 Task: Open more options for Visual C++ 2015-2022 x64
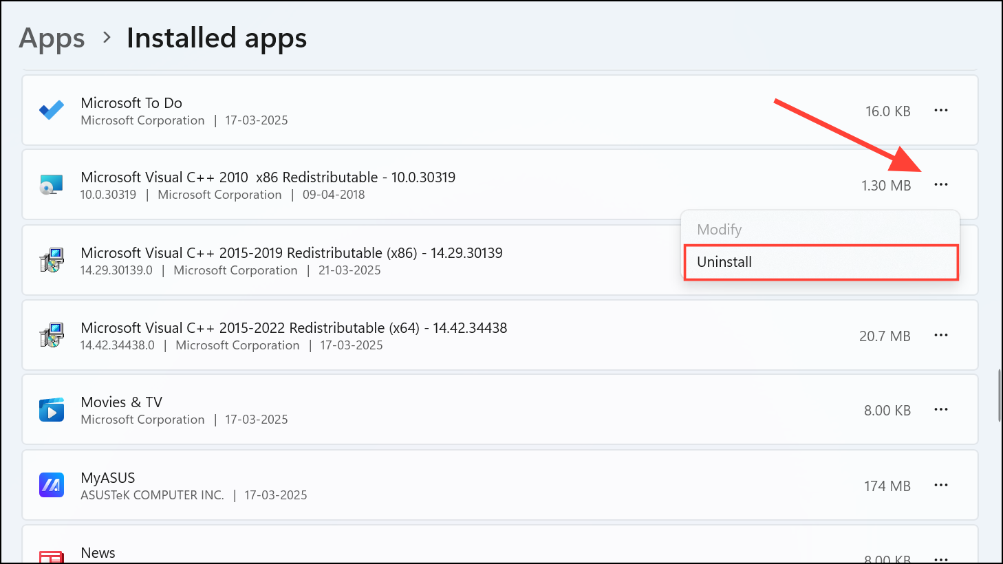[x=941, y=335]
